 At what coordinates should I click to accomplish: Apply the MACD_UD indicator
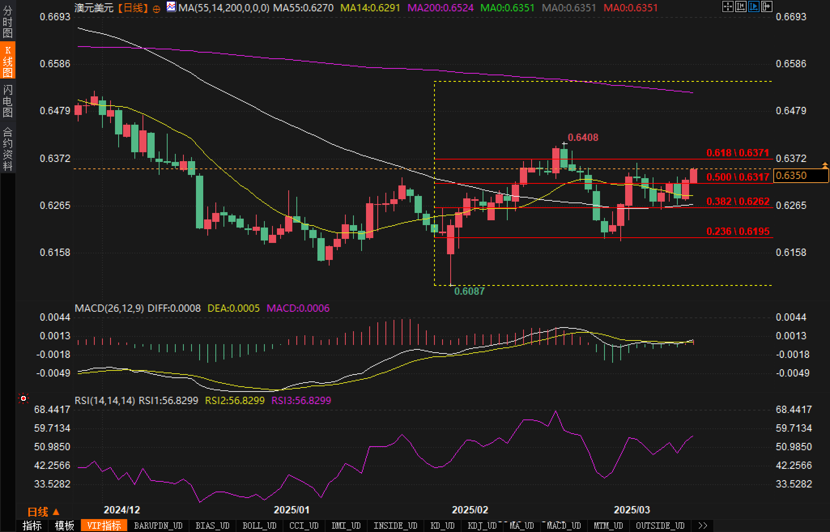click(564, 526)
